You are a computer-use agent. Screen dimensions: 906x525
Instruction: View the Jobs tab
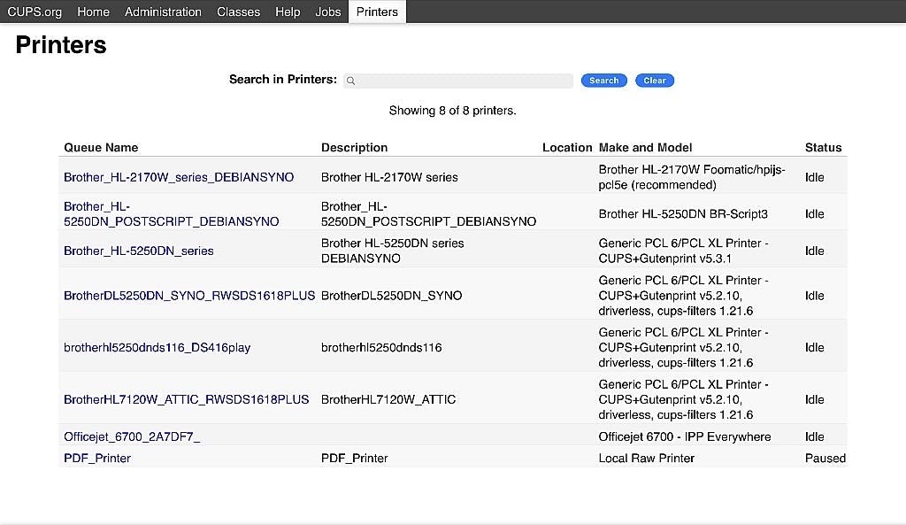click(327, 12)
